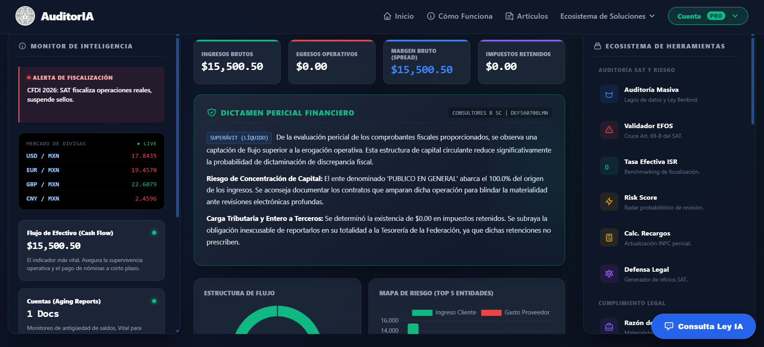Click the red dot in Alerta de Fiscalización
The height and width of the screenshot is (347, 764).
click(x=29, y=77)
